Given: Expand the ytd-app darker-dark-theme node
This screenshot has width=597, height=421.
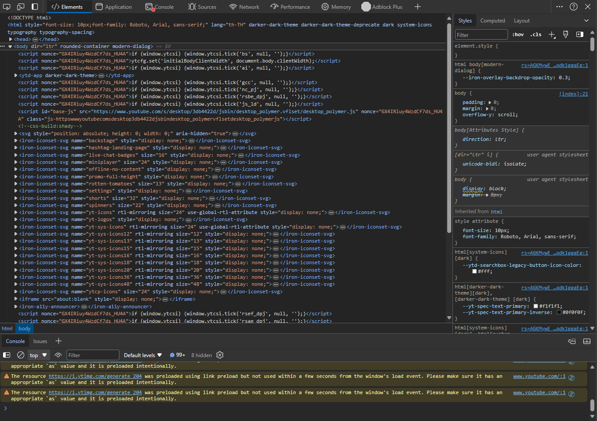Looking at the screenshot, I should (16, 75).
